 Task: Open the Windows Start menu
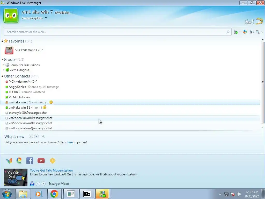[x=6, y=194]
